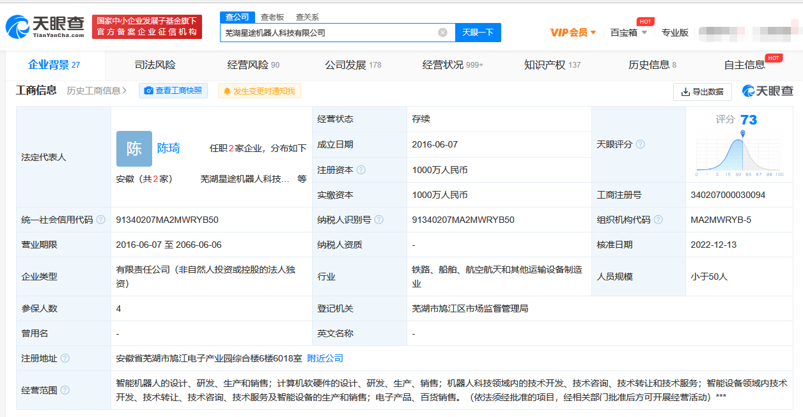The image size is (803, 417).
Task: Click the Tianyancha logo at top left
Action: click(45, 26)
